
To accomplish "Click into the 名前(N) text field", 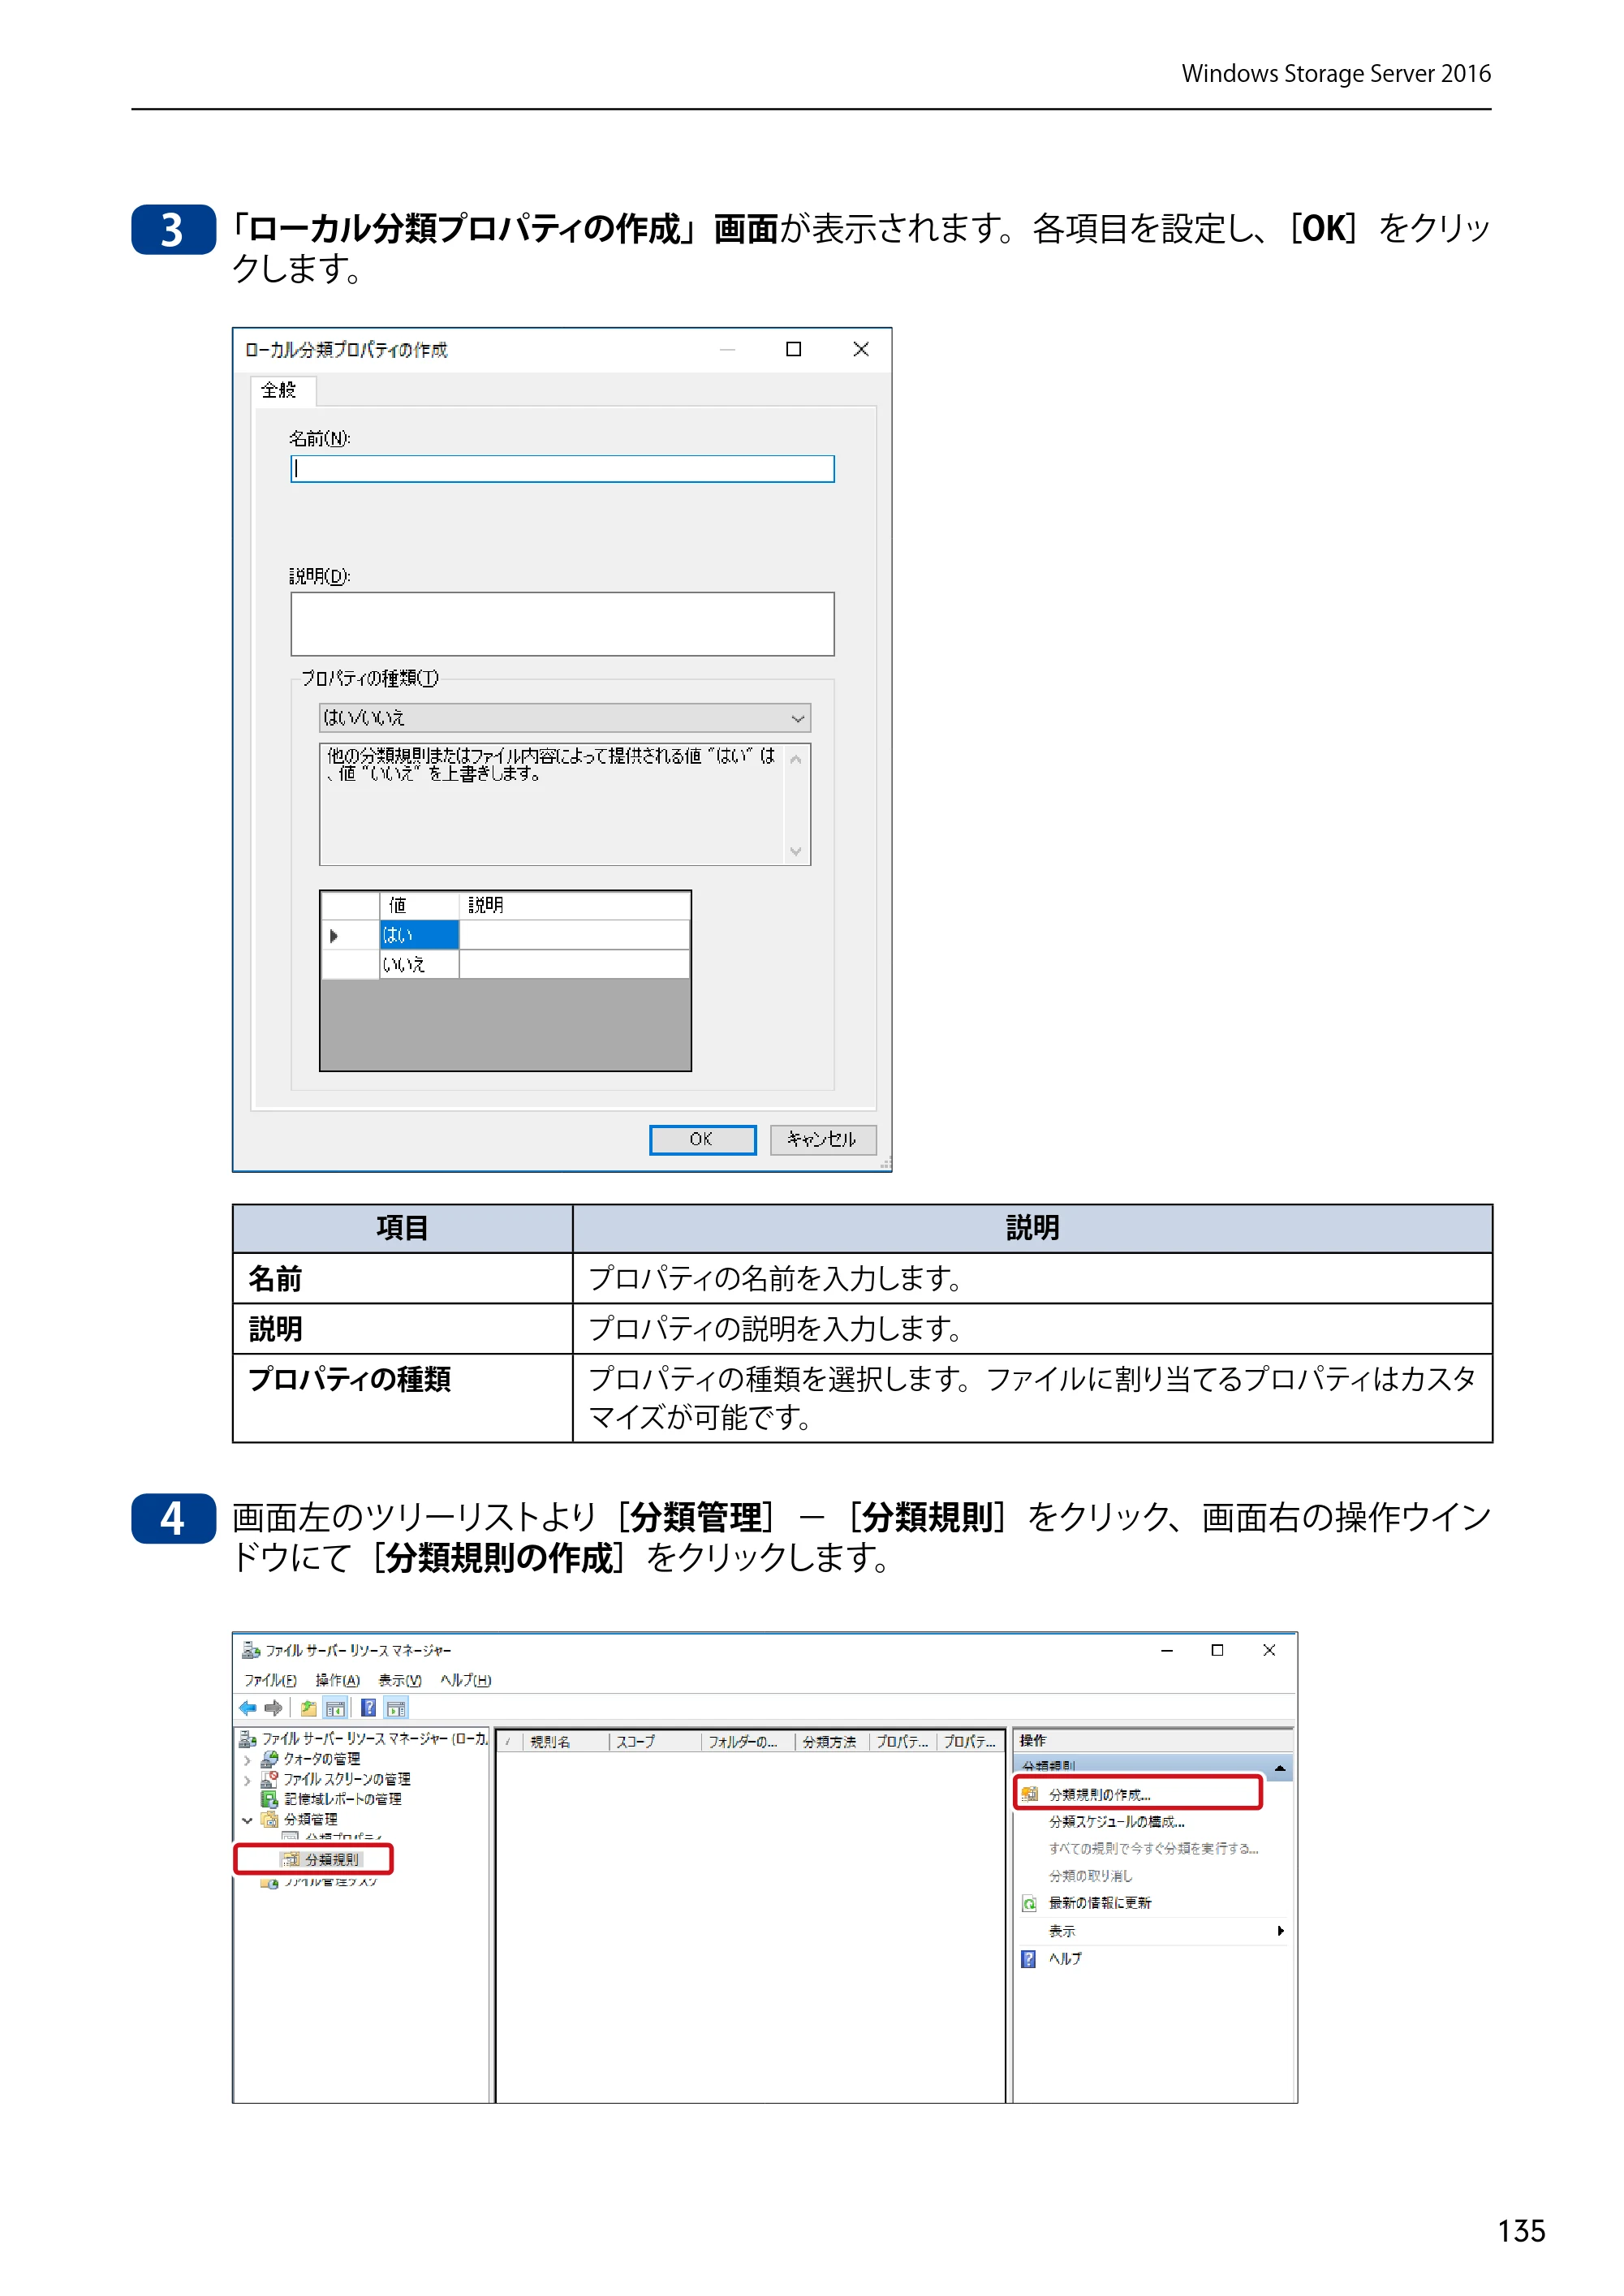I will point(562,469).
